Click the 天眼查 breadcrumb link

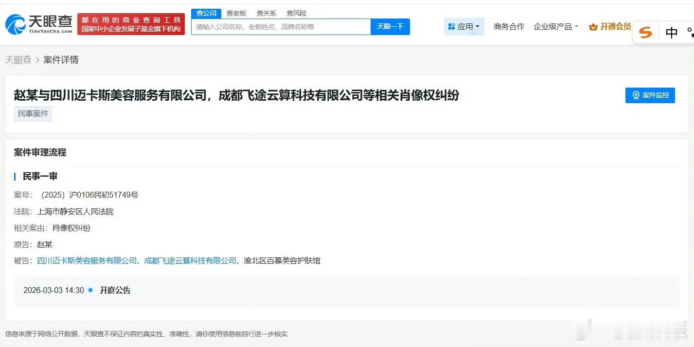pyautogui.click(x=18, y=59)
